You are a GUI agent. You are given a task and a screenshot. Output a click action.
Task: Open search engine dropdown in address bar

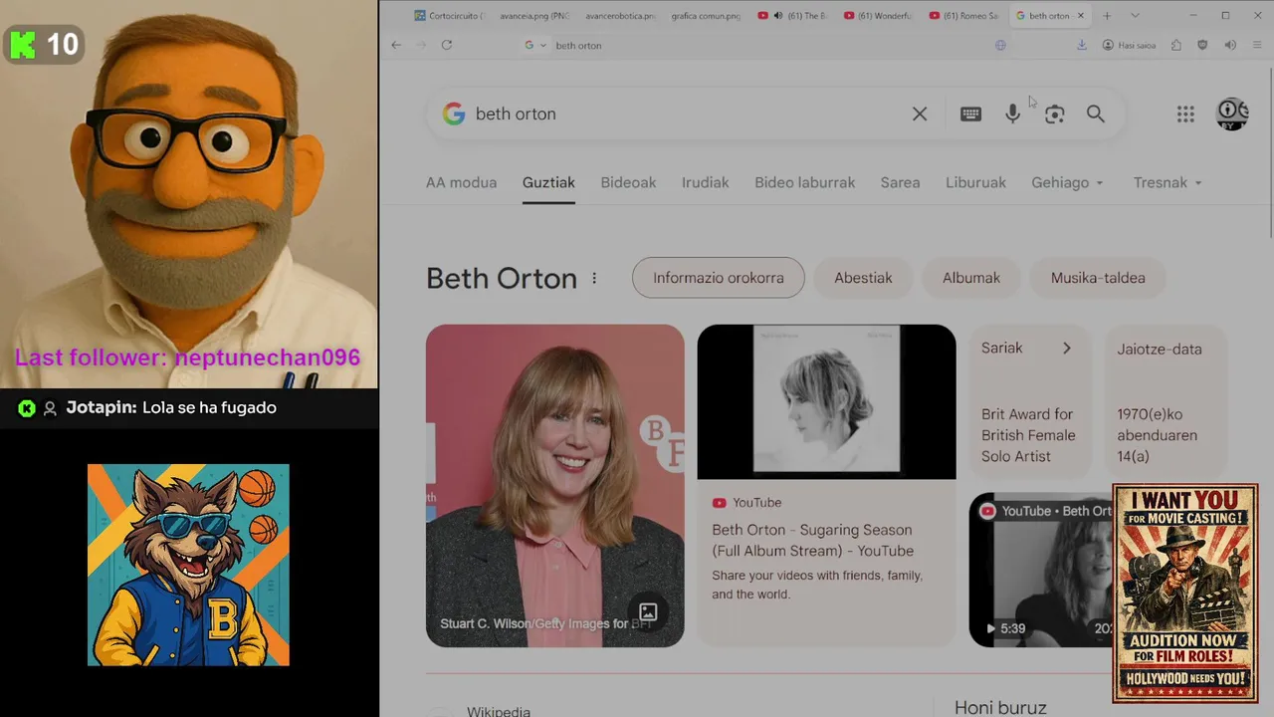pyautogui.click(x=535, y=45)
